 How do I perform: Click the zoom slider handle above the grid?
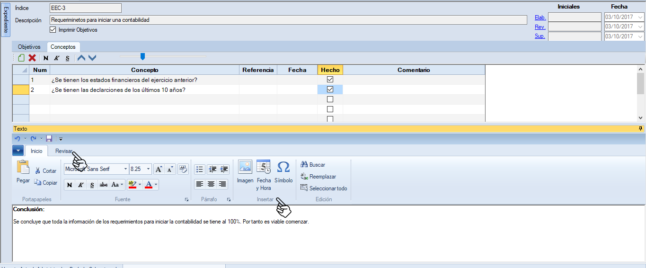(142, 57)
